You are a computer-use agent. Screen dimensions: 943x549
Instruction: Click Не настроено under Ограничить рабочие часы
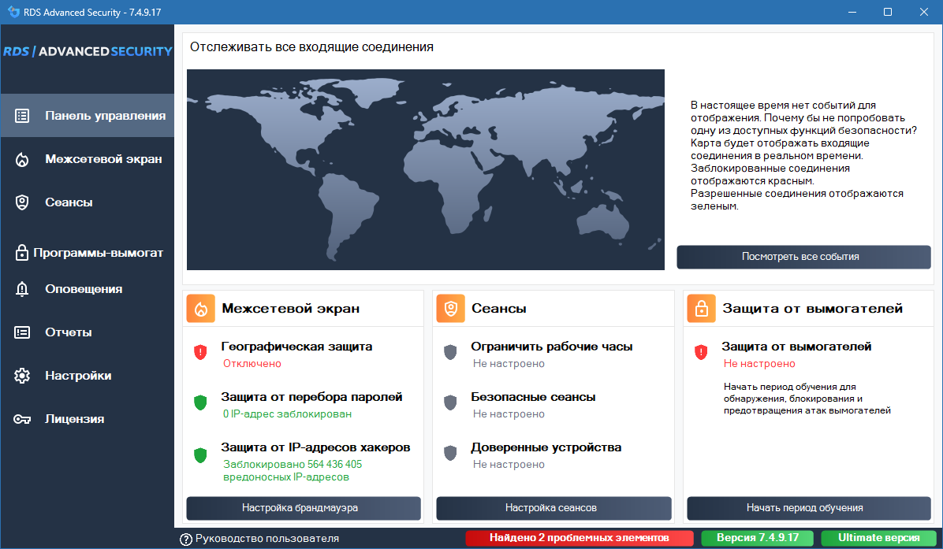pyautogui.click(x=509, y=363)
